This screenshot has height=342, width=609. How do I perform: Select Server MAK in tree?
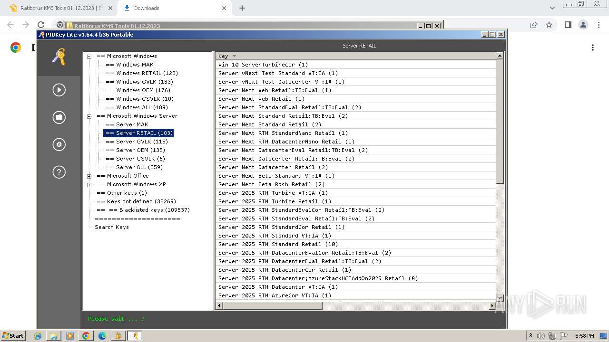(127, 124)
